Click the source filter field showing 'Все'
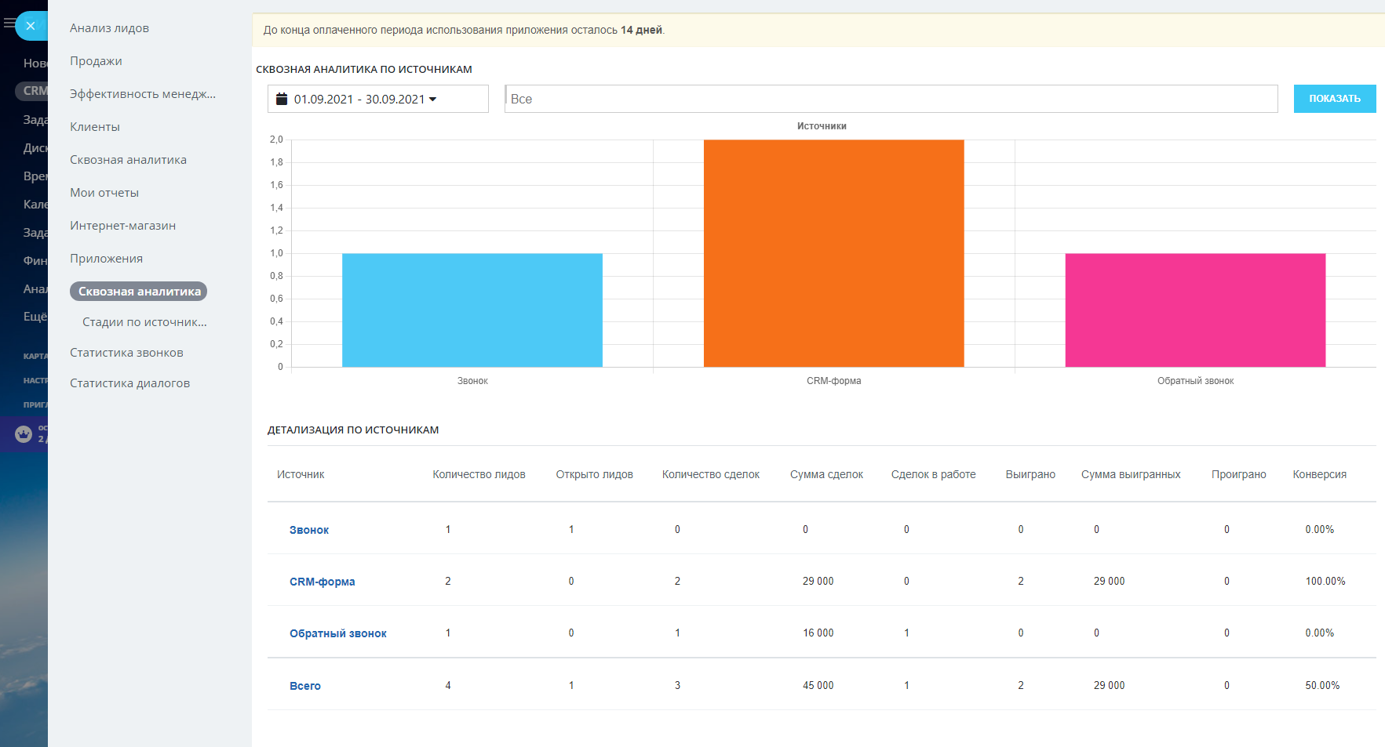 [x=891, y=99]
